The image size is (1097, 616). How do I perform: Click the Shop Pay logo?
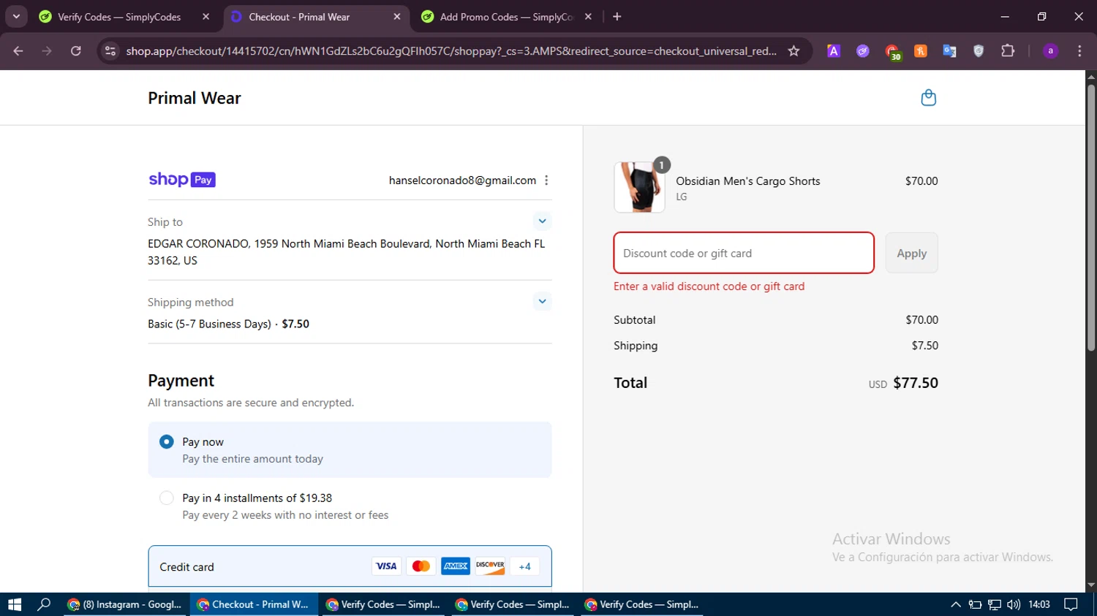(182, 180)
